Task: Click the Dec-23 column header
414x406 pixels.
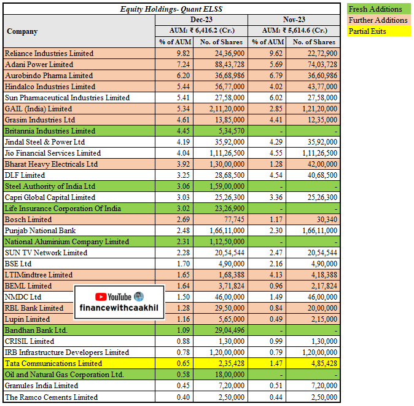Action: click(201, 20)
